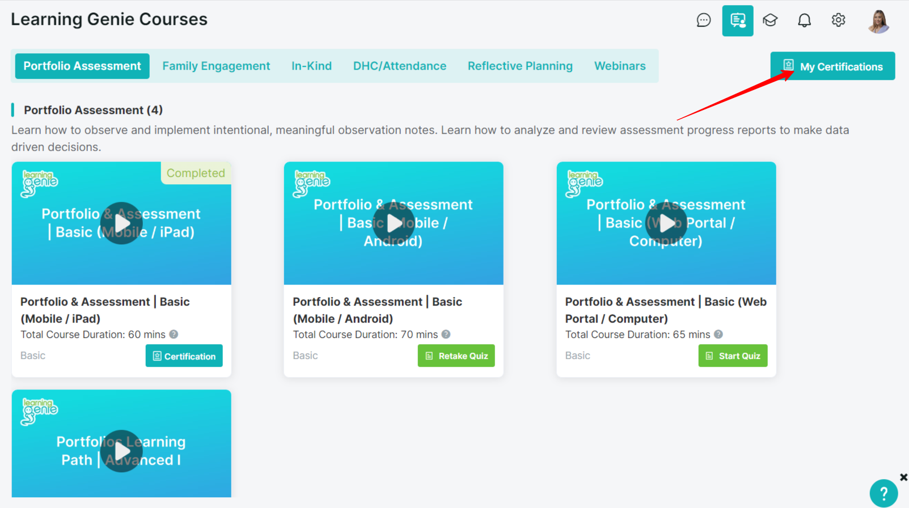Viewport: 909px width, 508px height.
Task: Click the Basic level label on the Android course card
Action: [x=305, y=355]
